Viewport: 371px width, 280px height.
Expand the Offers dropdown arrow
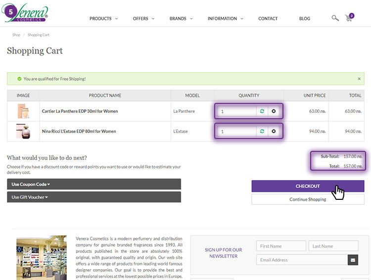point(153,19)
